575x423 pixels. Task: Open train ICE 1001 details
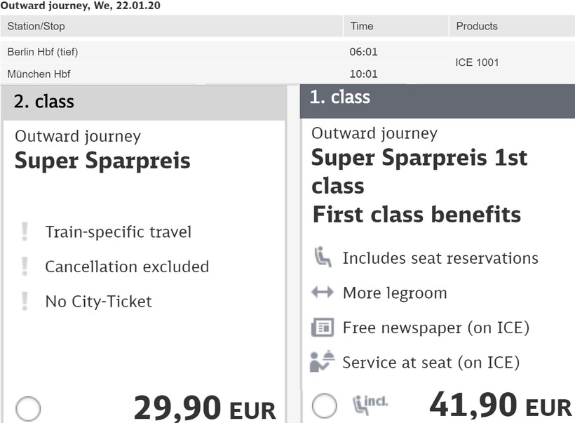[x=477, y=62]
